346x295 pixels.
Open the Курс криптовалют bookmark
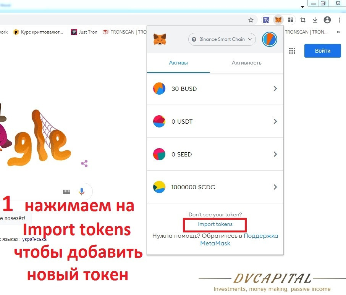39,32
